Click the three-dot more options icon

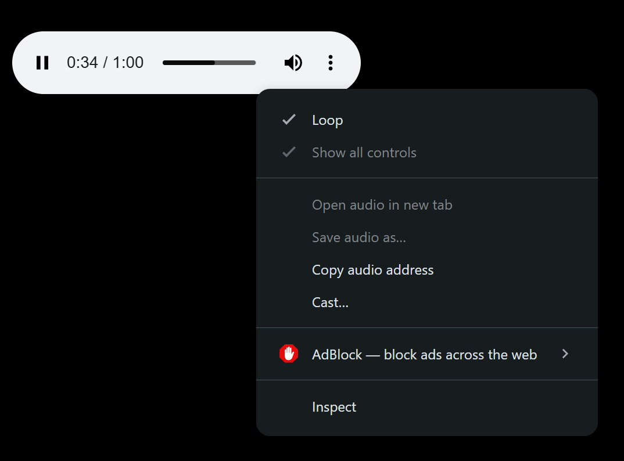tap(330, 63)
